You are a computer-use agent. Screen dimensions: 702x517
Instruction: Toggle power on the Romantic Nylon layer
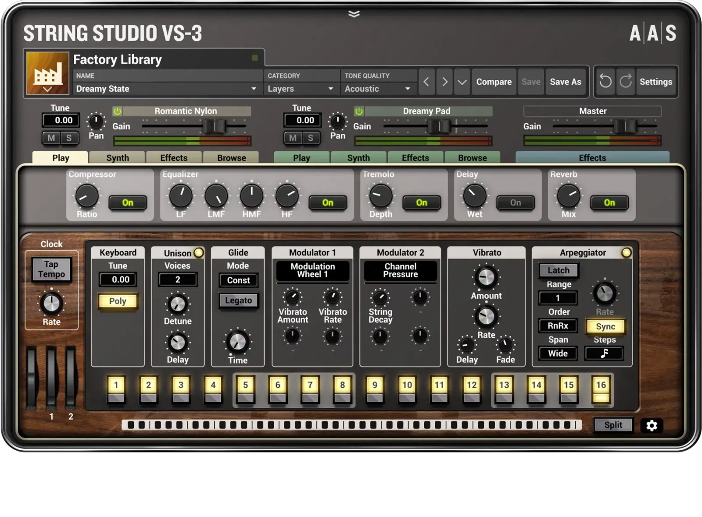[117, 111]
